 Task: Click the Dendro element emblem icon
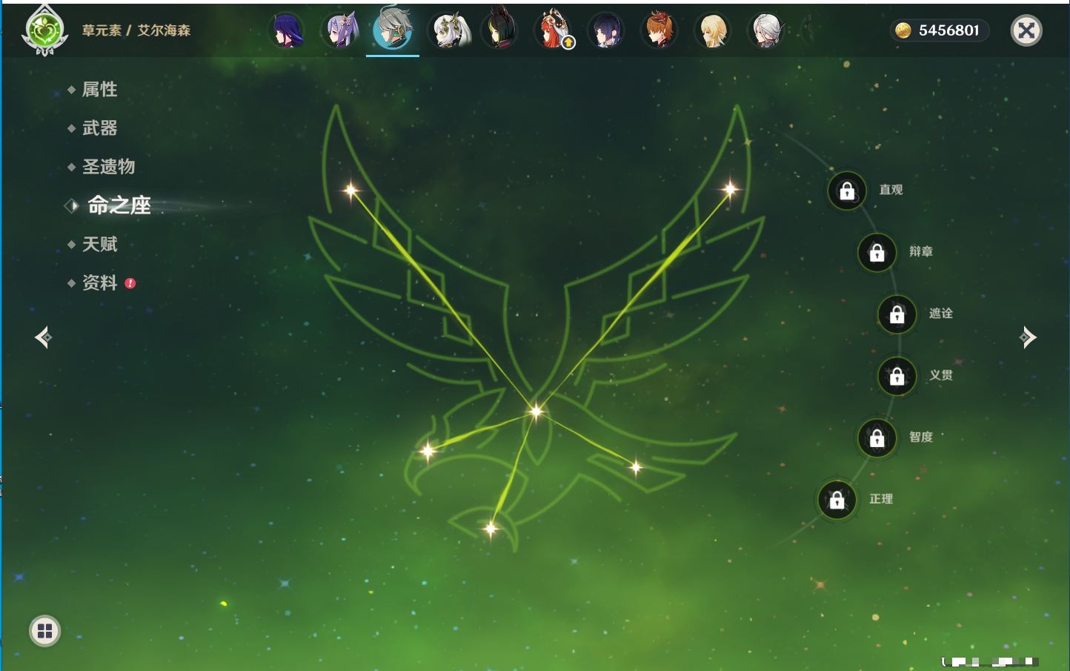(44, 30)
